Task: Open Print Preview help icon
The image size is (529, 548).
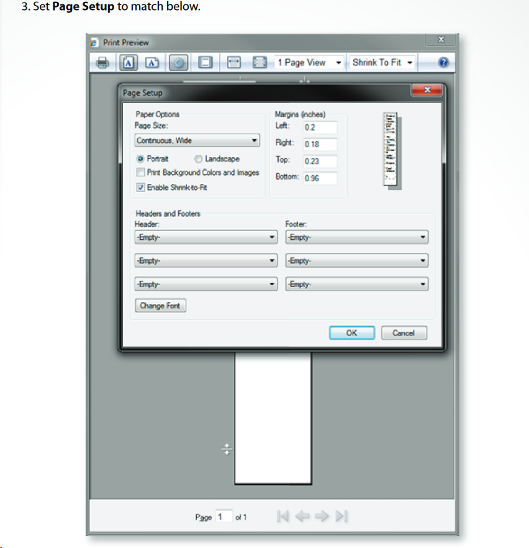Action: 443,63
